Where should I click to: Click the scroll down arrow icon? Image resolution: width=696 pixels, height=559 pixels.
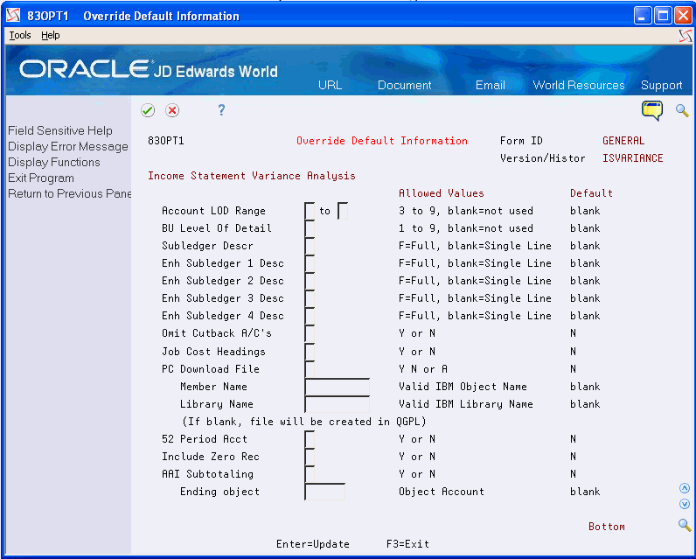tap(685, 504)
